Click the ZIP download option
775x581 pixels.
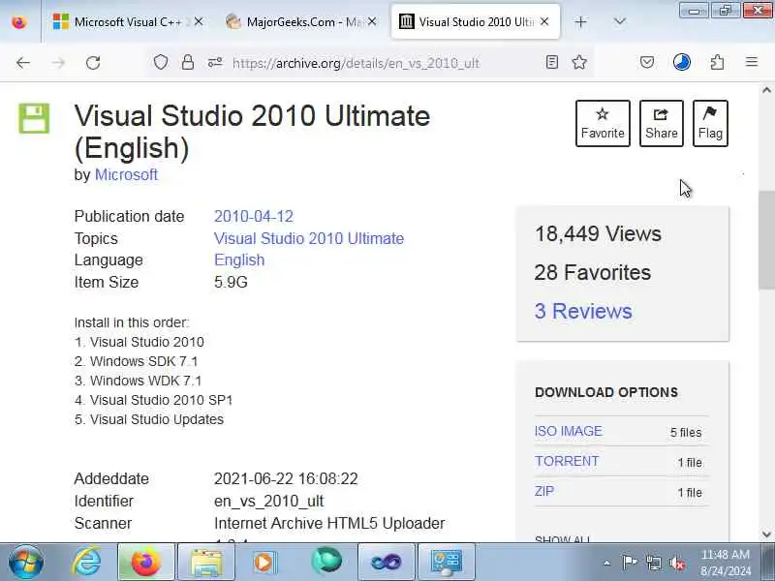tap(544, 491)
